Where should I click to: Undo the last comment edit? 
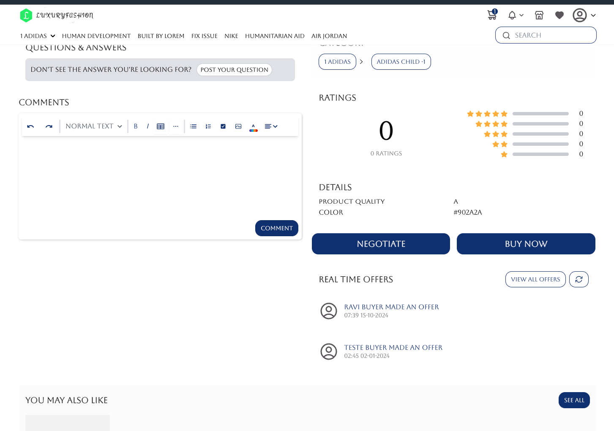[30, 126]
